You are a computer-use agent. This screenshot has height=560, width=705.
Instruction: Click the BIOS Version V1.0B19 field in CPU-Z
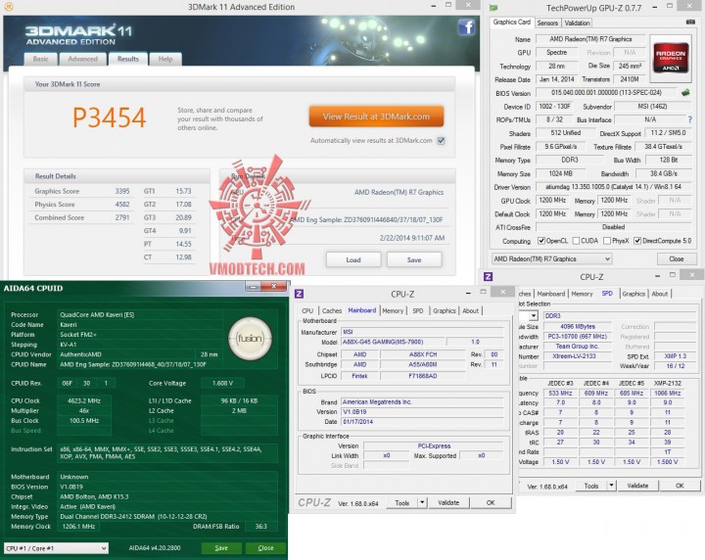pyautogui.click(x=422, y=412)
